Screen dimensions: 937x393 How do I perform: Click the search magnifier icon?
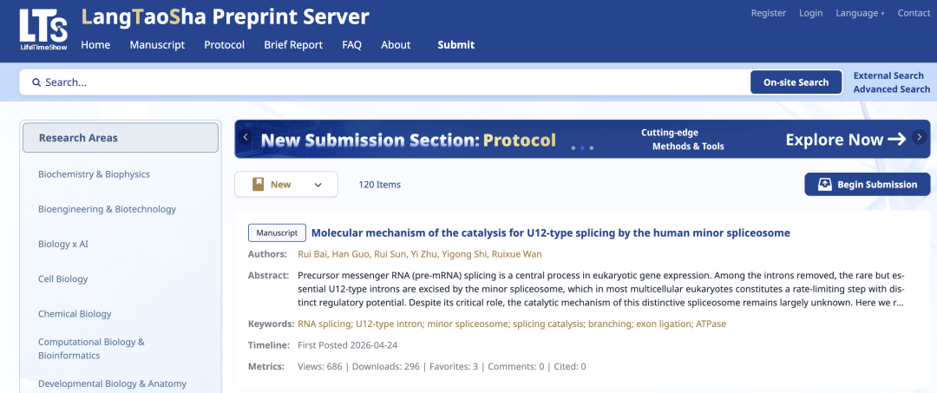tap(36, 82)
